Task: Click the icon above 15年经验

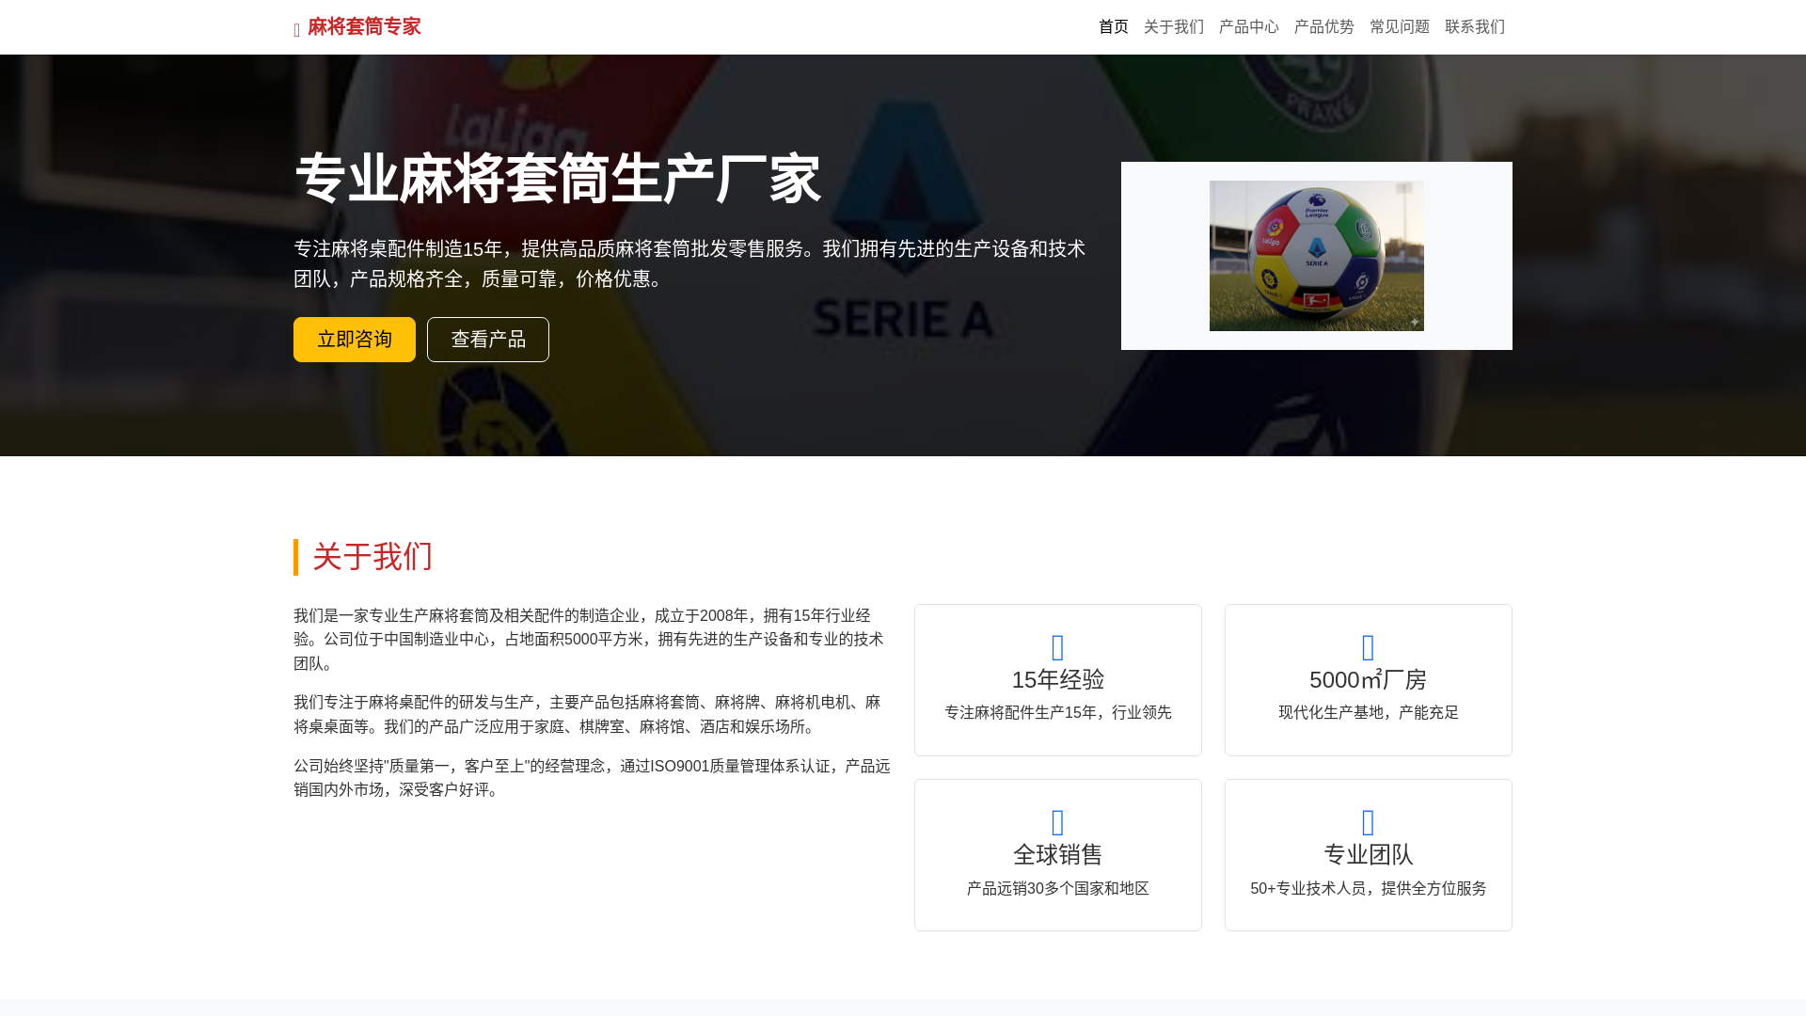Action: (x=1058, y=647)
